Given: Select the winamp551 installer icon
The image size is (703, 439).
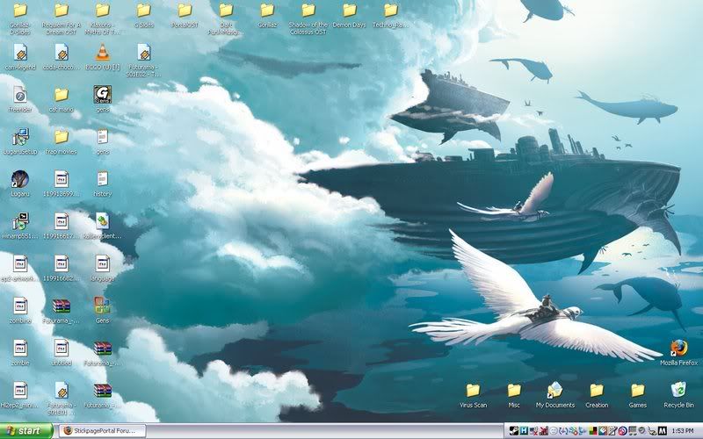Looking at the screenshot, I should (20, 221).
